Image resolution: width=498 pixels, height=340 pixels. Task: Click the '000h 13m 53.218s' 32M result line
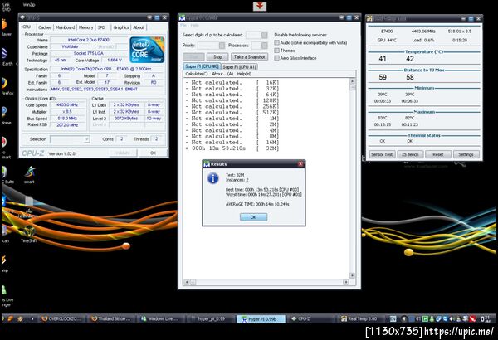[232, 148]
